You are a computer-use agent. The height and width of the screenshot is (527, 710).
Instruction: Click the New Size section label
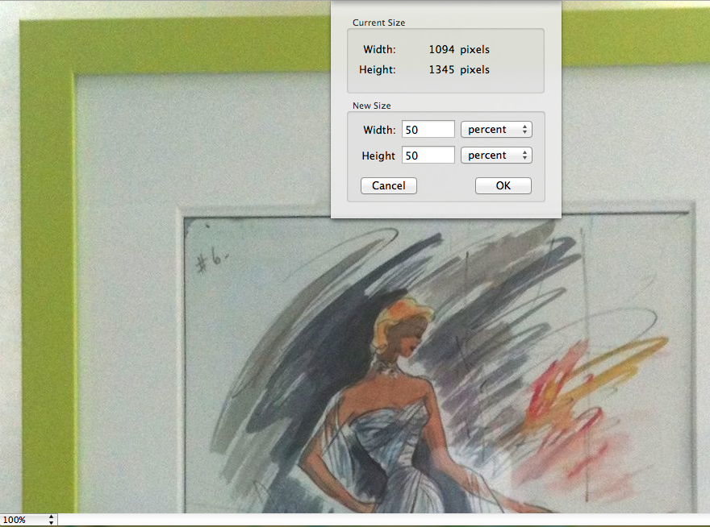coord(372,106)
